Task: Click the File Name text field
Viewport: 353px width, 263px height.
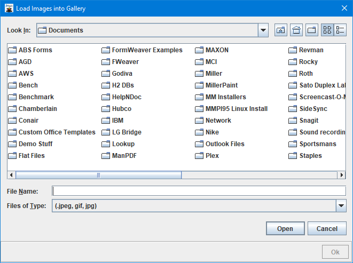Action: (x=199, y=191)
